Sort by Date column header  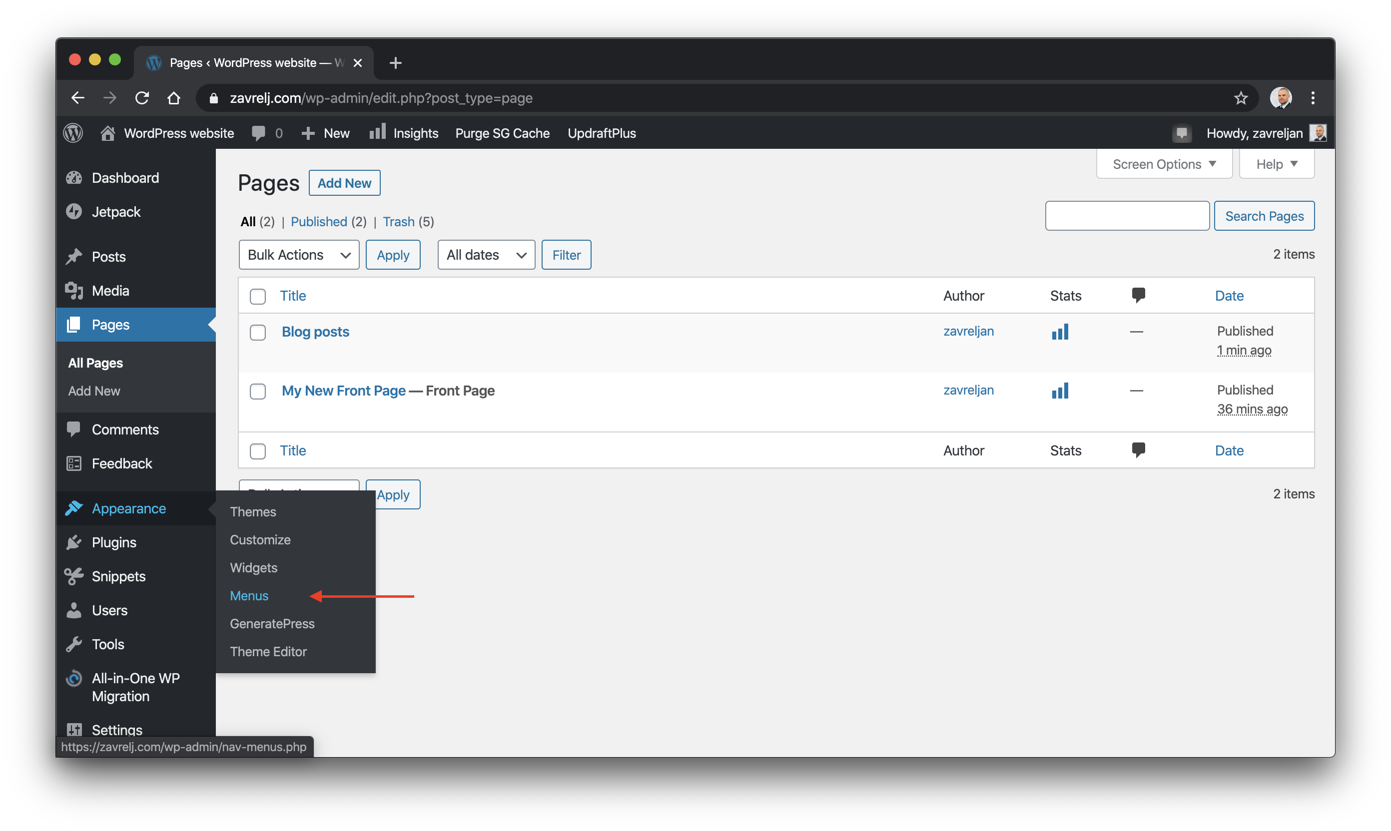1229,296
